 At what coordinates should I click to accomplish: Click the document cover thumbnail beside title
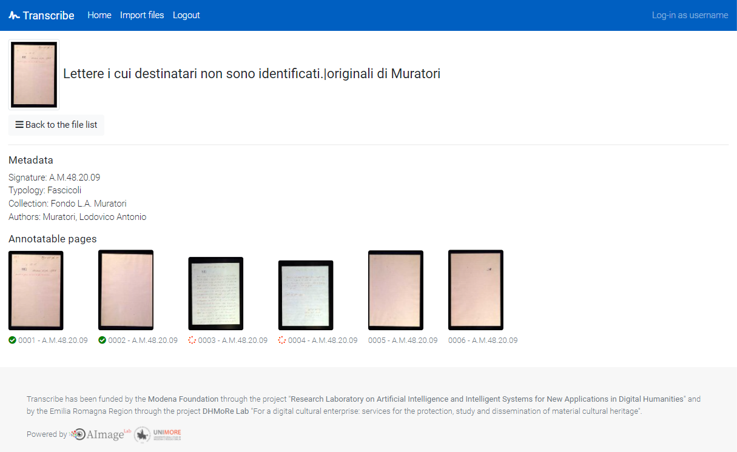pos(34,75)
